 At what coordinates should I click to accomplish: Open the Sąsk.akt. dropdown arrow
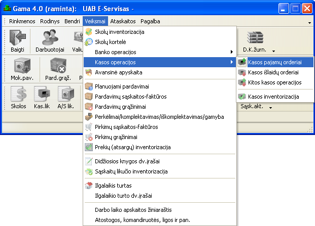tap(270, 108)
